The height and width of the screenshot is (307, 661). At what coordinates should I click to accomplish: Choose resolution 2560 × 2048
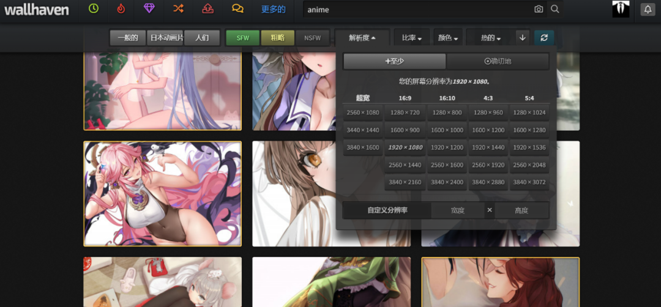(529, 165)
